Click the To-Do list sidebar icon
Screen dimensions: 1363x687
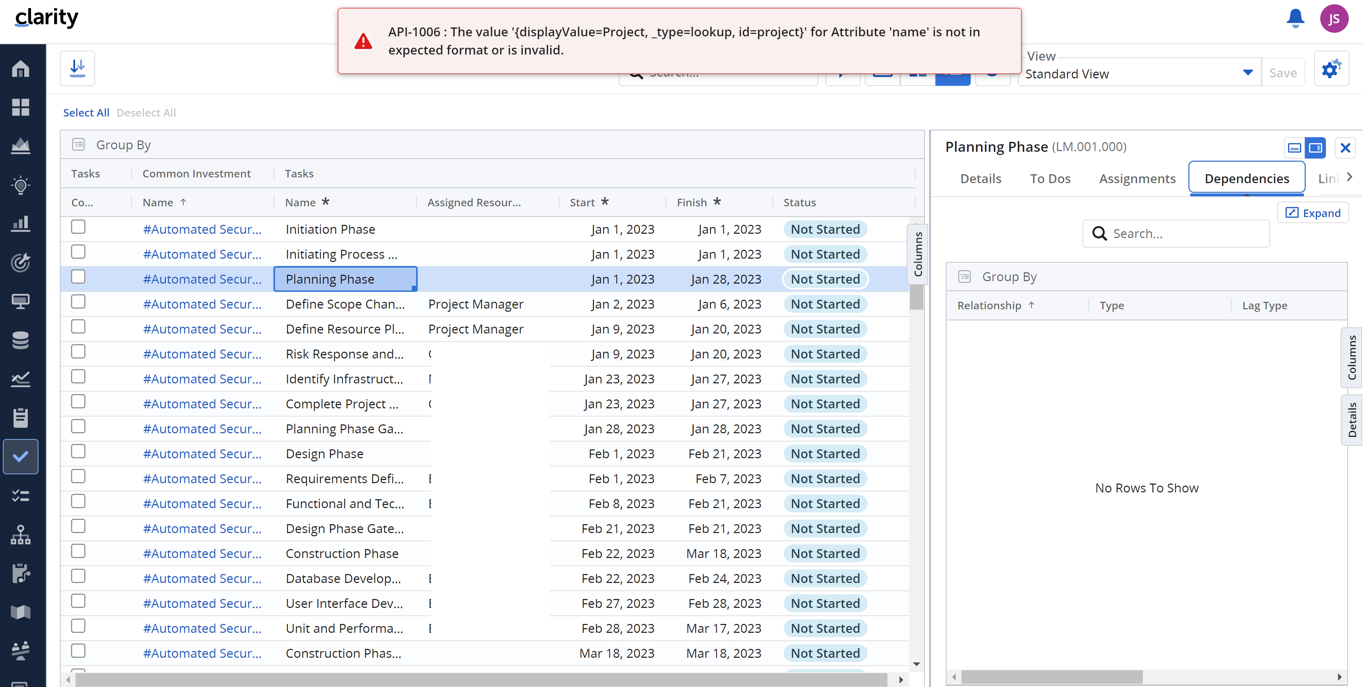[x=21, y=495]
